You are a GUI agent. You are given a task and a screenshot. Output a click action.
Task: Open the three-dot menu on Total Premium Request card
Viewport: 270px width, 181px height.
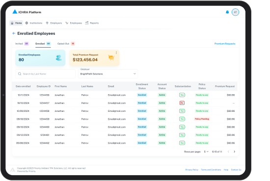click(x=116, y=52)
